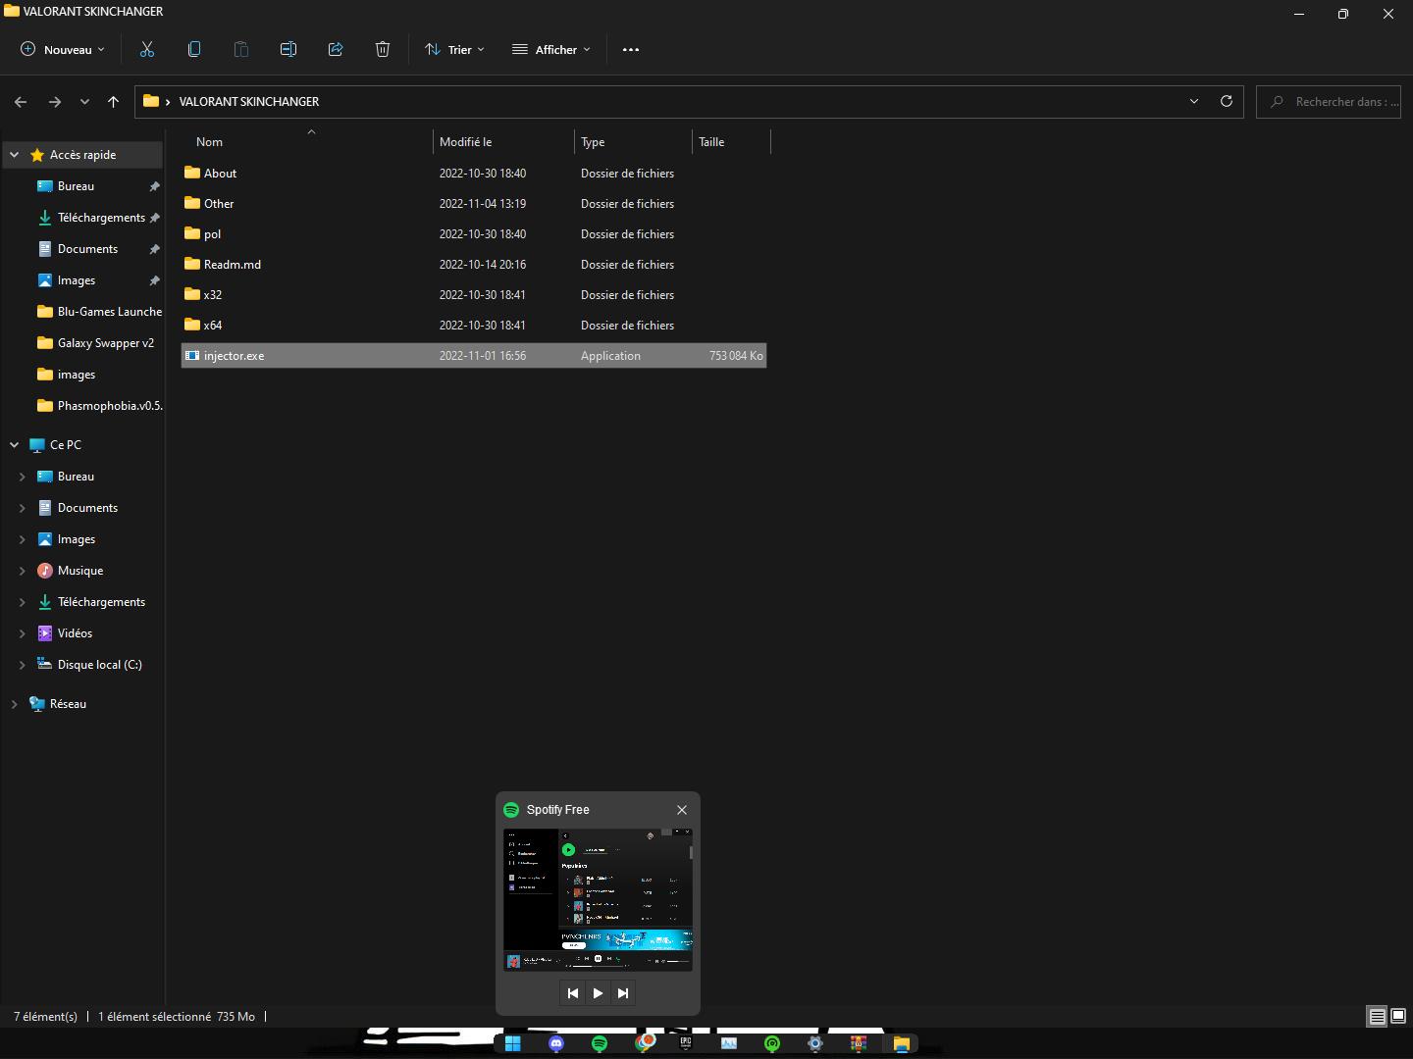Viewport: 1413px width, 1059px height.
Task: Refresh the current folder view
Action: [1226, 101]
